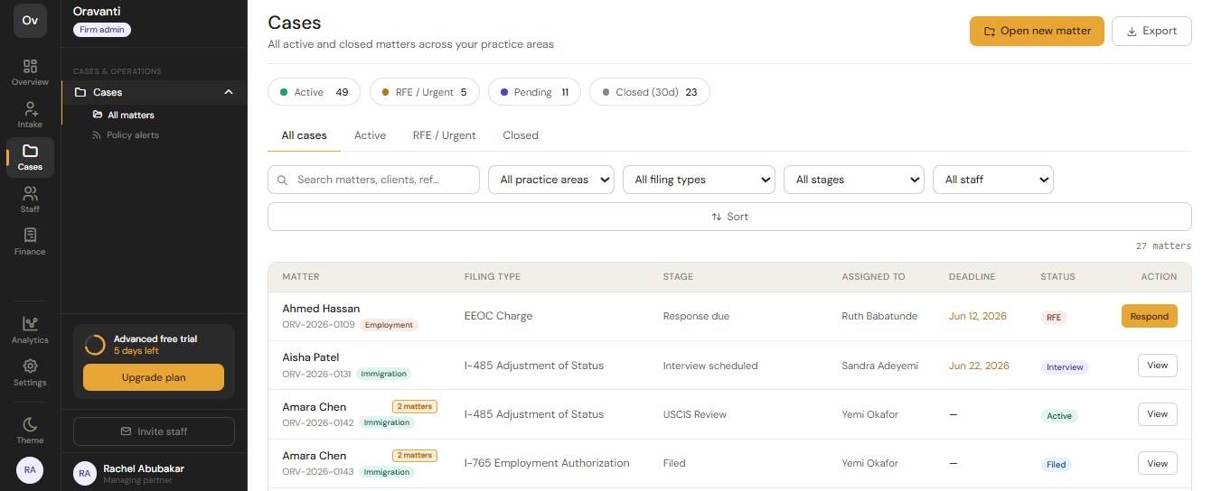
Task: Click the Employment tag on ORV-2026-0109
Action: [x=389, y=325]
